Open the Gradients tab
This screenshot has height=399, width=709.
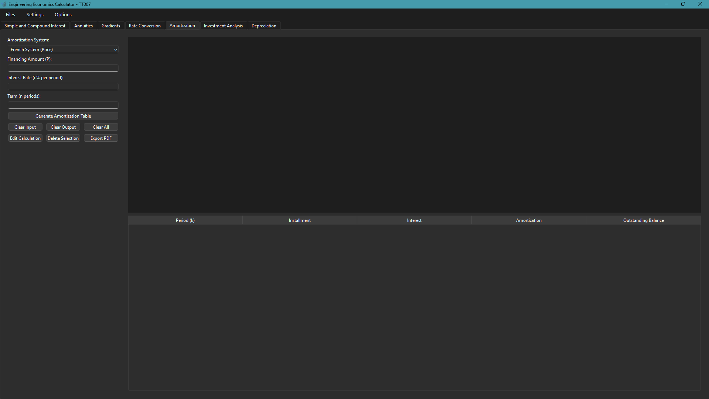[x=111, y=26]
